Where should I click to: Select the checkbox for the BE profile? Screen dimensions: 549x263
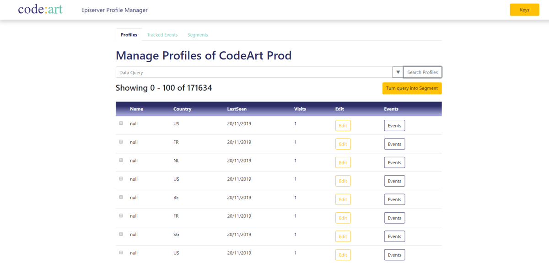tap(121, 197)
